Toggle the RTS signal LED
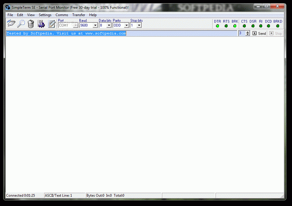Image resolution: width=292 pixels, height=206 pixels. (x=226, y=26)
